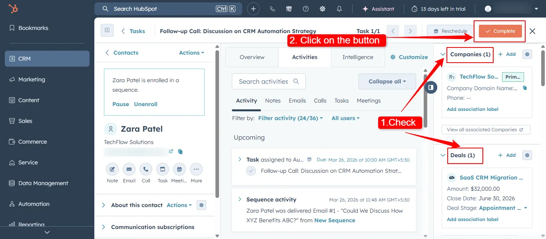Open Deals card settings gear
This screenshot has width=546, height=239.
[527, 155]
